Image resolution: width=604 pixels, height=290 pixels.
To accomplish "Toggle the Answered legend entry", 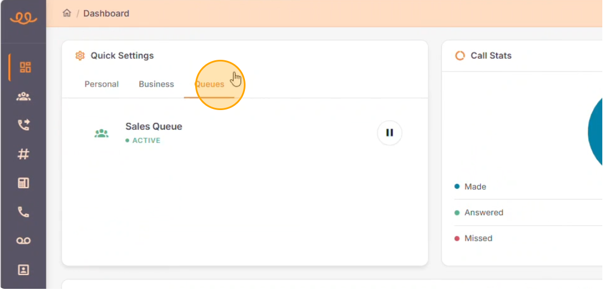I will point(479,212).
